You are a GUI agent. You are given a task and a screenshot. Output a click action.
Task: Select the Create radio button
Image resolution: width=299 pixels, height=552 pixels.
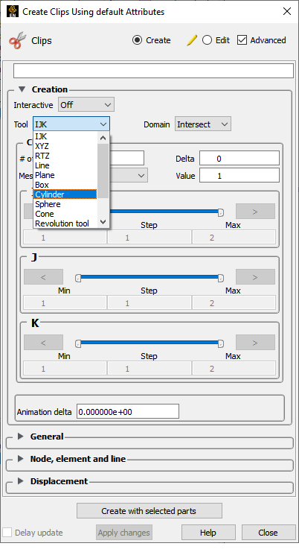click(137, 40)
